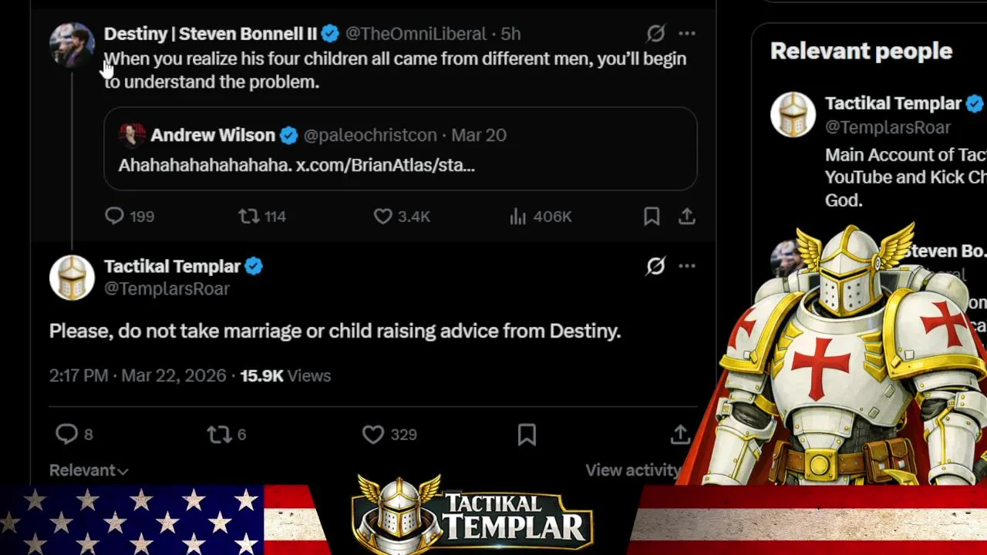The image size is (987, 555).
Task: Like Destiny's tweet with 3.4K likes
Action: point(402,217)
